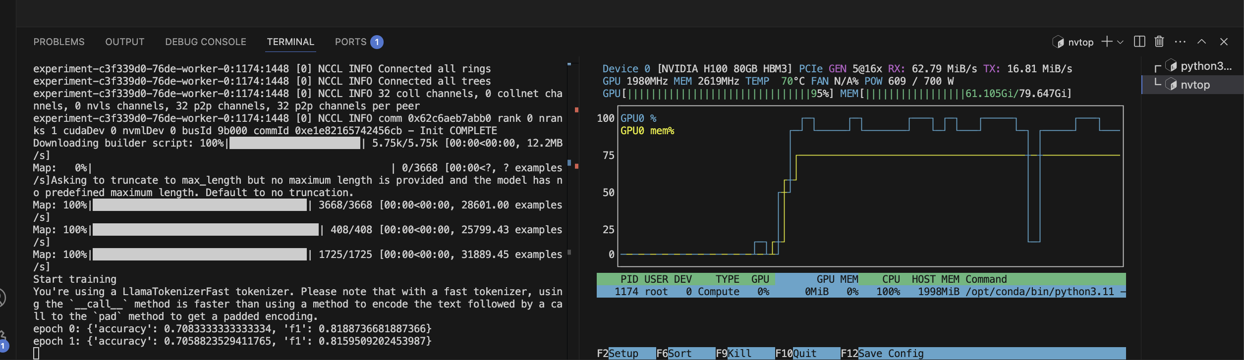Create a new terminal with plus icon
The image size is (1244, 360).
point(1107,42)
